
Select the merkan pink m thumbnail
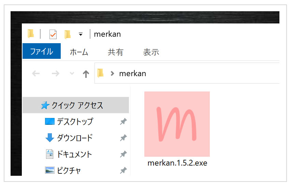(x=177, y=124)
